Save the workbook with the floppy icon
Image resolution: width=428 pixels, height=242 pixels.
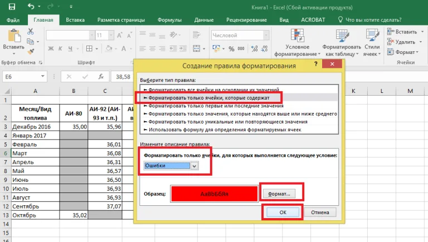click(x=12, y=6)
